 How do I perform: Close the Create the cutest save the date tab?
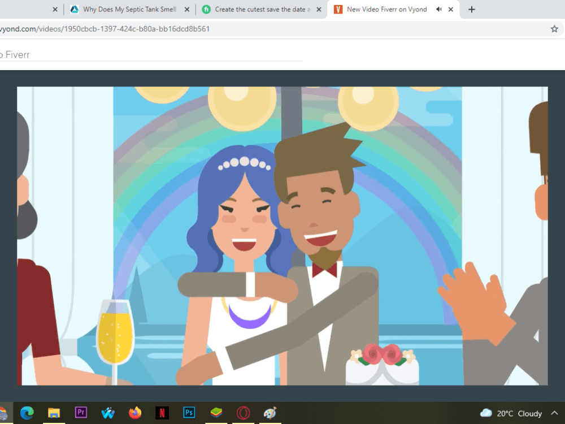319,10
